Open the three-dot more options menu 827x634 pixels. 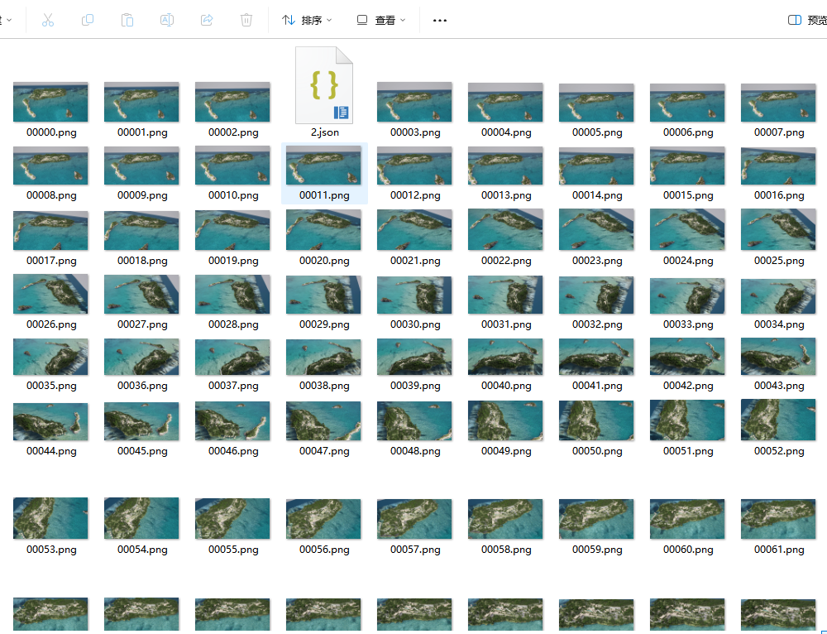[x=440, y=20]
